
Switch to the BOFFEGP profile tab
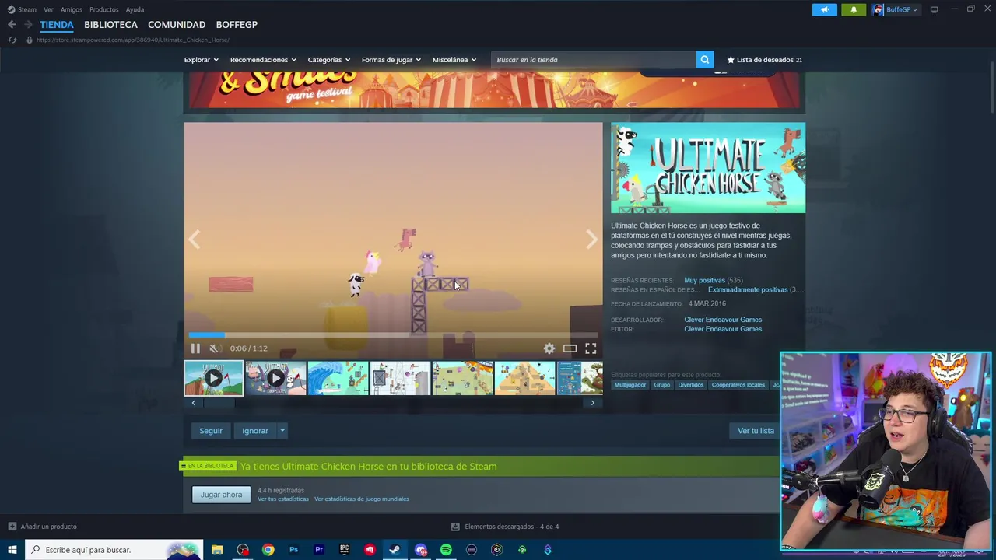(237, 25)
